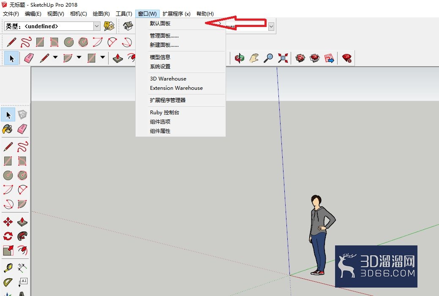
Task: Expand the arrow beside the Getting Started rectangle tool
Action: click(103, 57)
